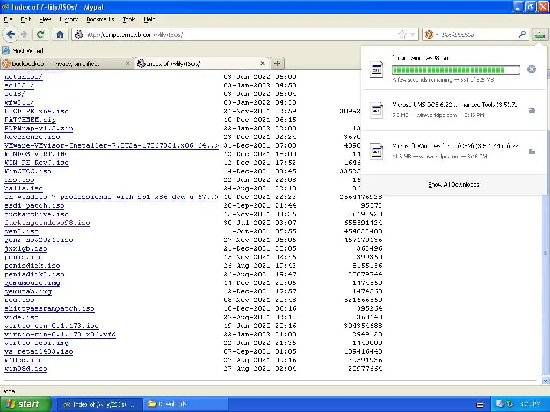550x412 pixels.
Task: Open the Windows Start menu
Action: tap(26, 404)
